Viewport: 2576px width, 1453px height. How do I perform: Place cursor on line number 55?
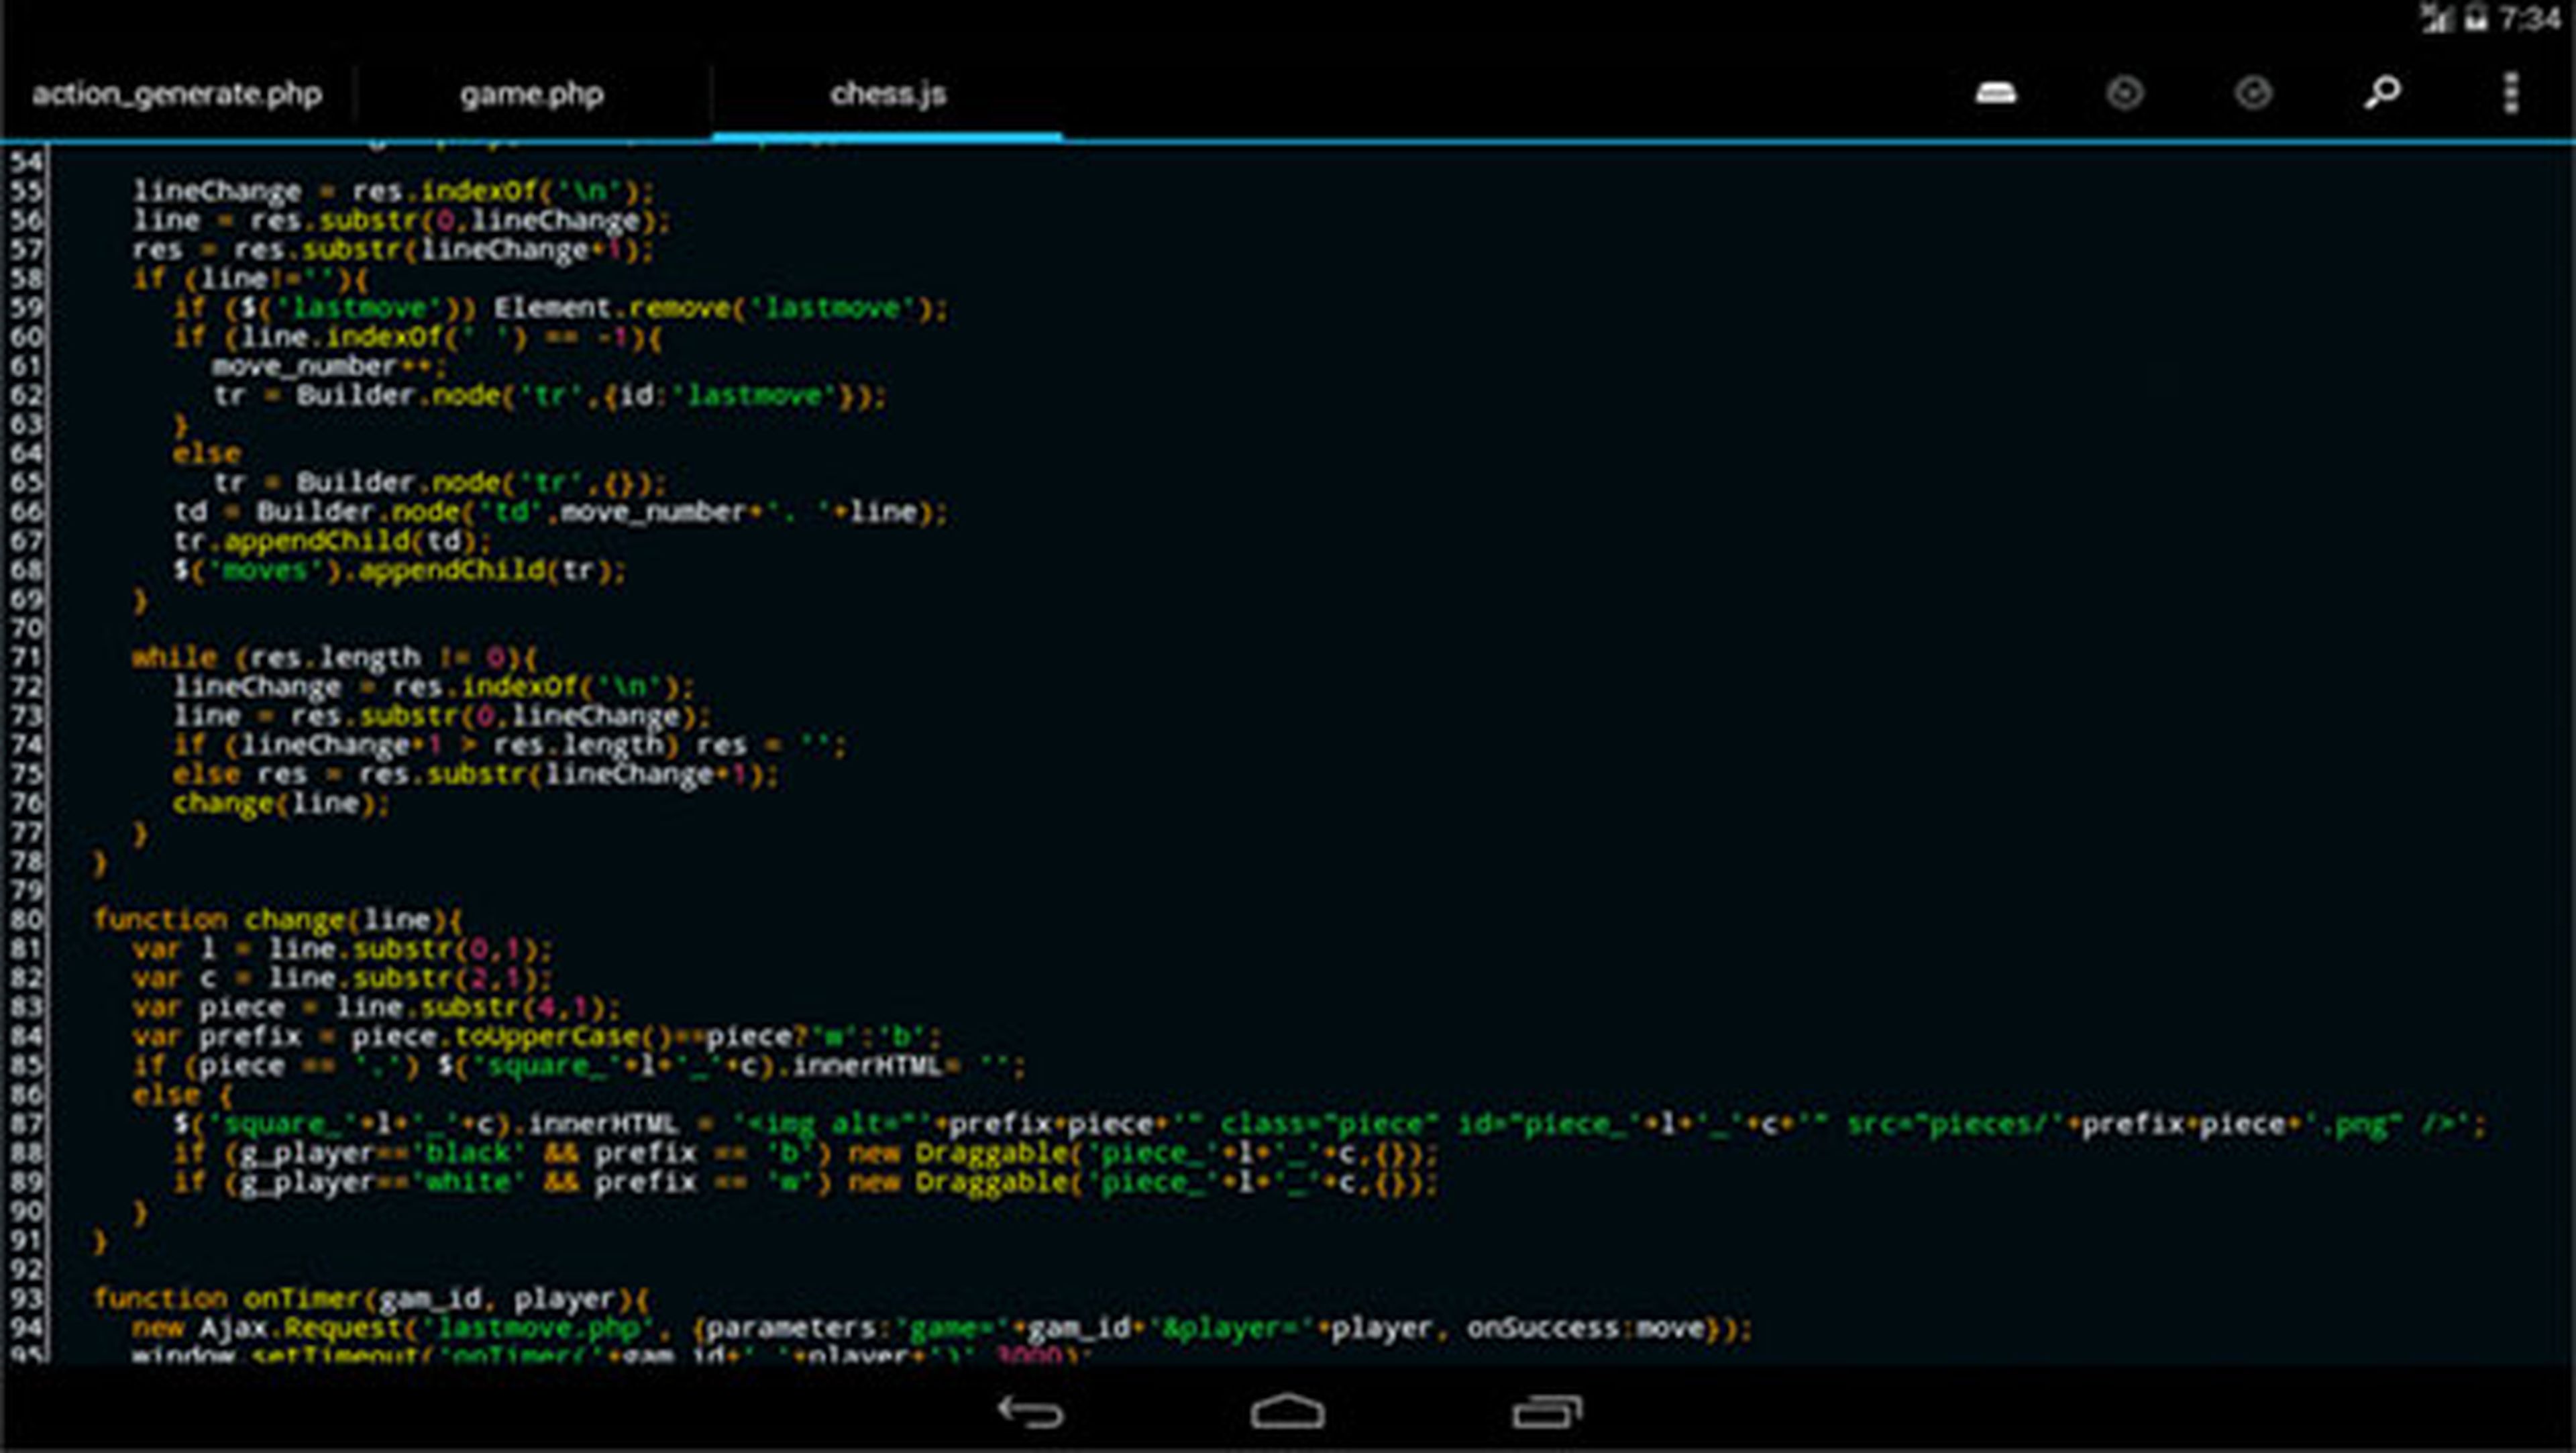(27, 190)
